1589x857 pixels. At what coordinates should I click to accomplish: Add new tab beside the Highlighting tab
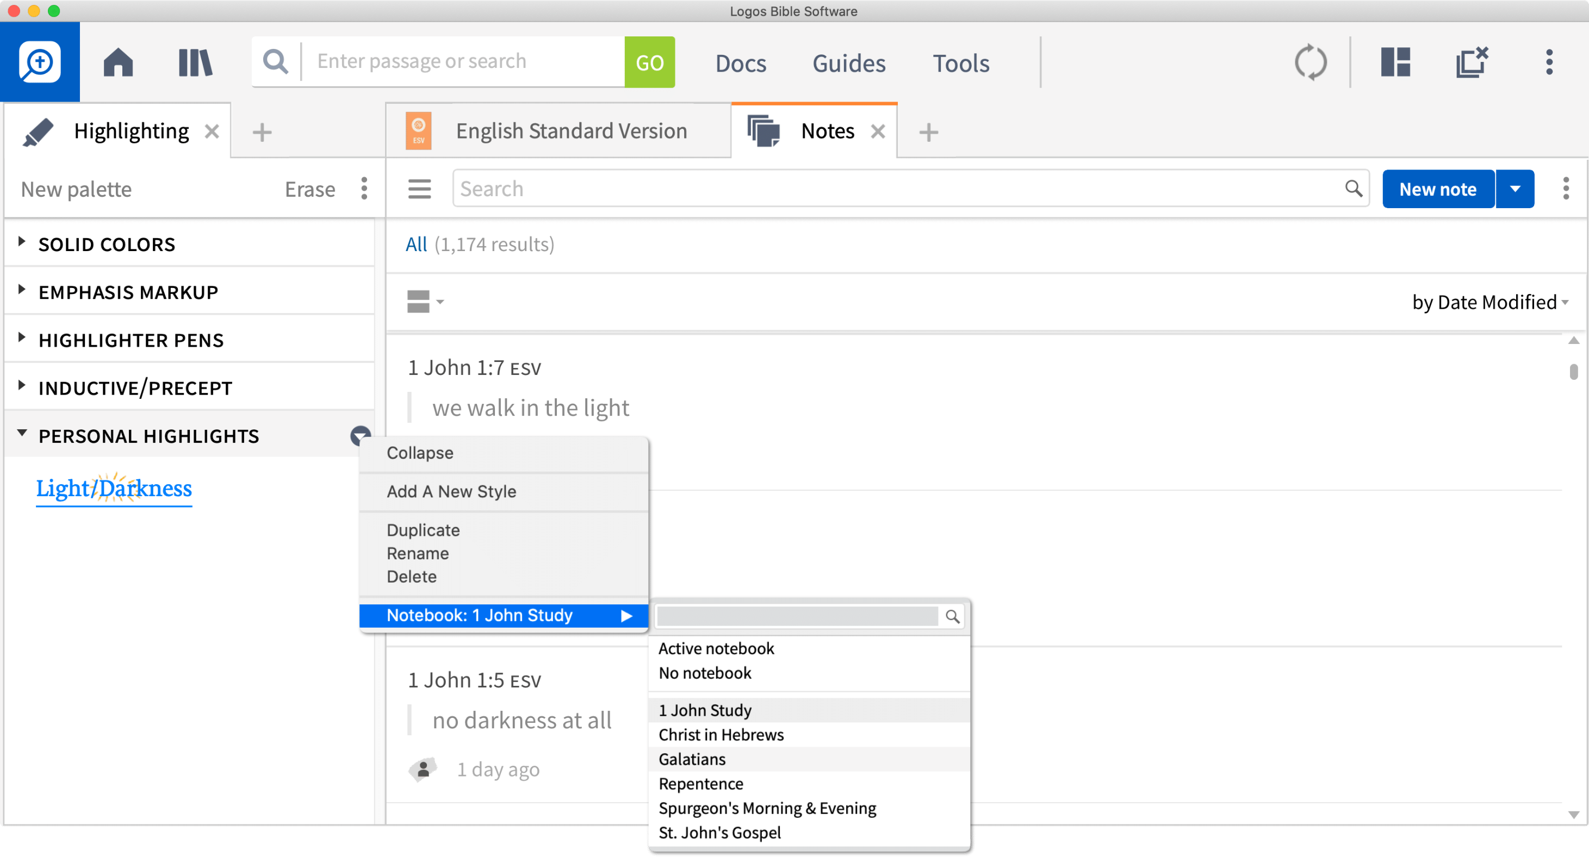point(262,132)
